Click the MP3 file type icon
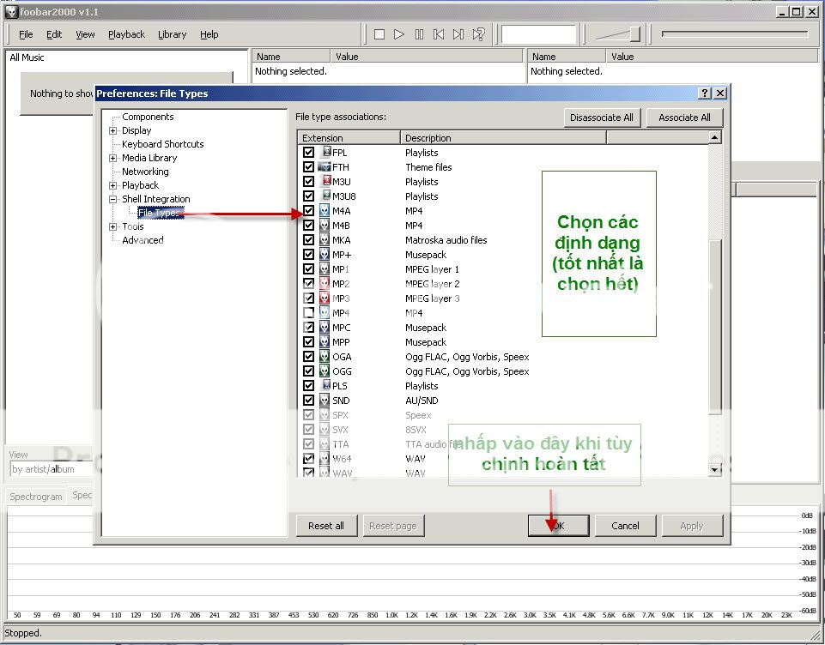The image size is (825, 645). coord(325,298)
